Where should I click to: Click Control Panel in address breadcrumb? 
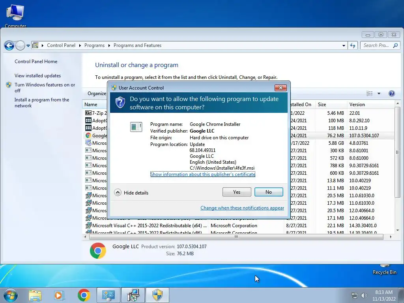tap(61, 45)
